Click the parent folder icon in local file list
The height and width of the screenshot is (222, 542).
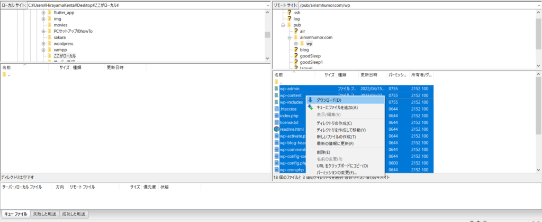[4, 75]
